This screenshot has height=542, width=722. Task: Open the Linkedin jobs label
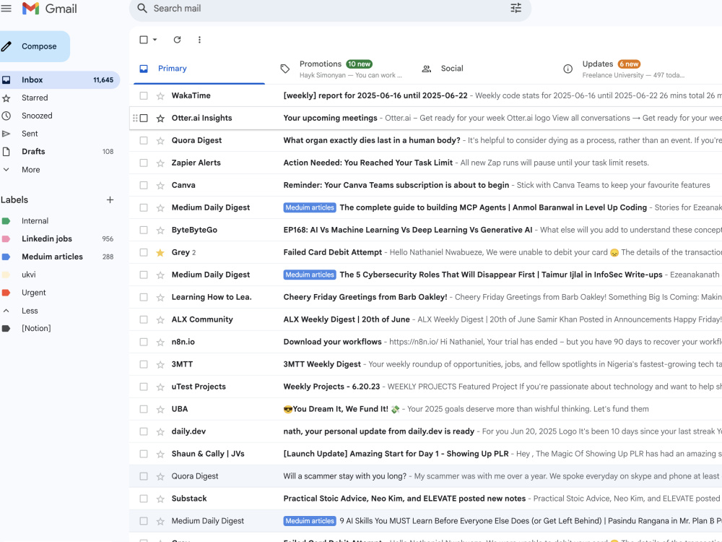[59, 238]
